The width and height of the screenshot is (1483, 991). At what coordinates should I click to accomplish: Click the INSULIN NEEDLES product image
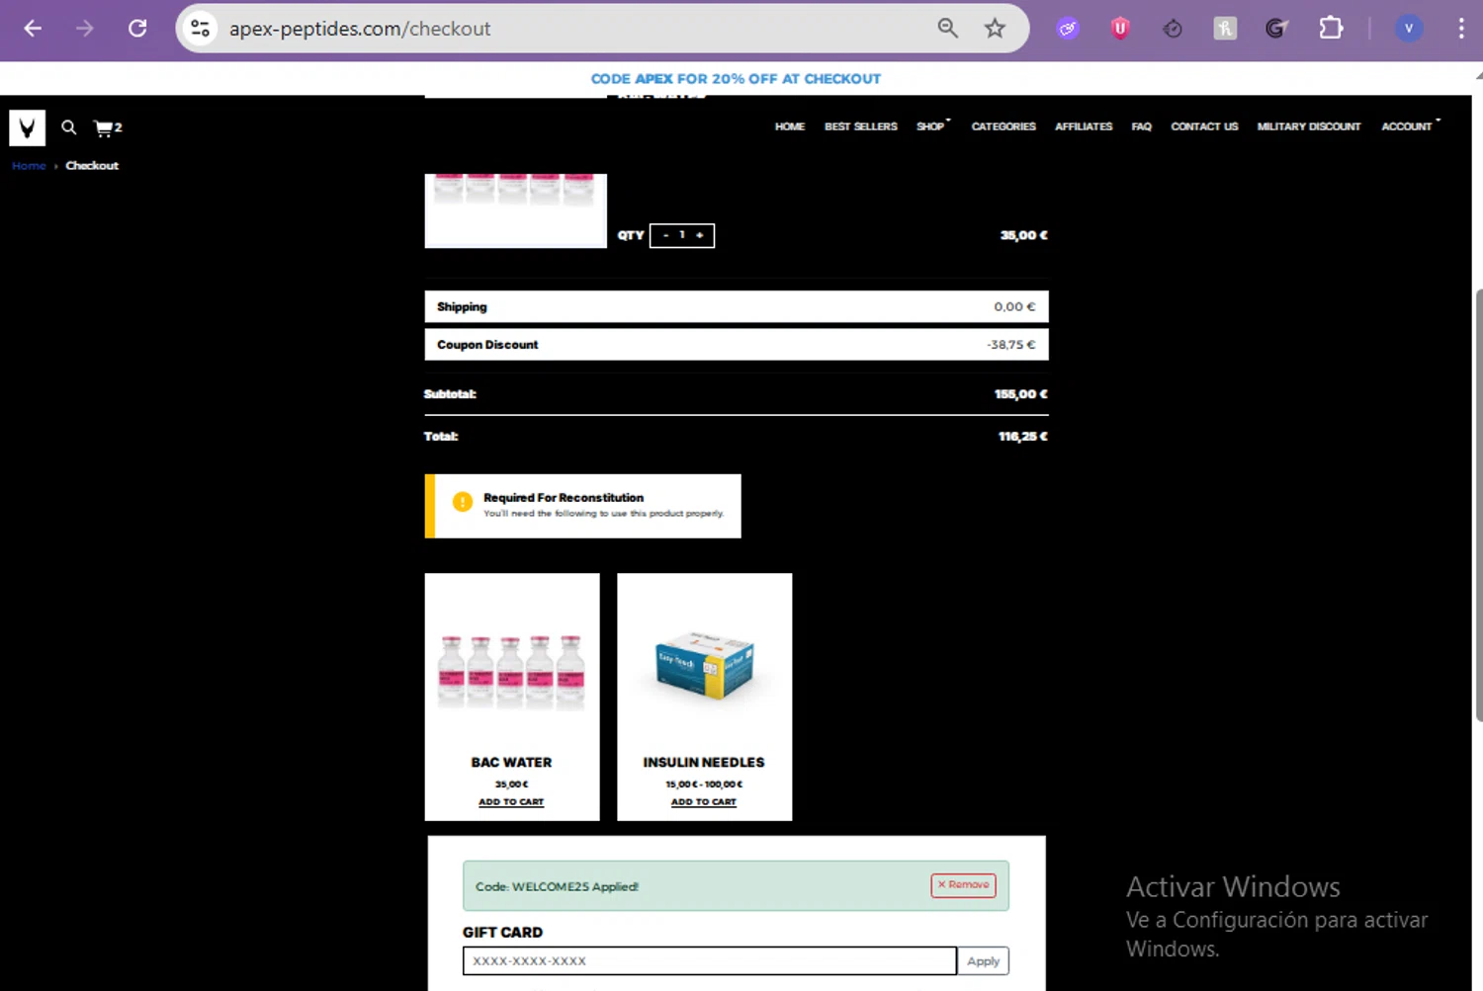[x=704, y=665]
